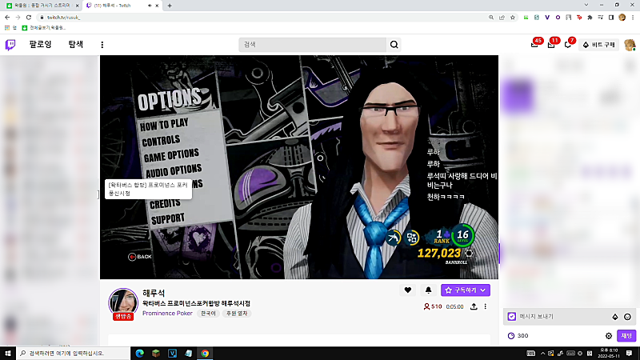Open the notifications bell with 7 badge
Screen dimensions: 640x360
point(568,45)
